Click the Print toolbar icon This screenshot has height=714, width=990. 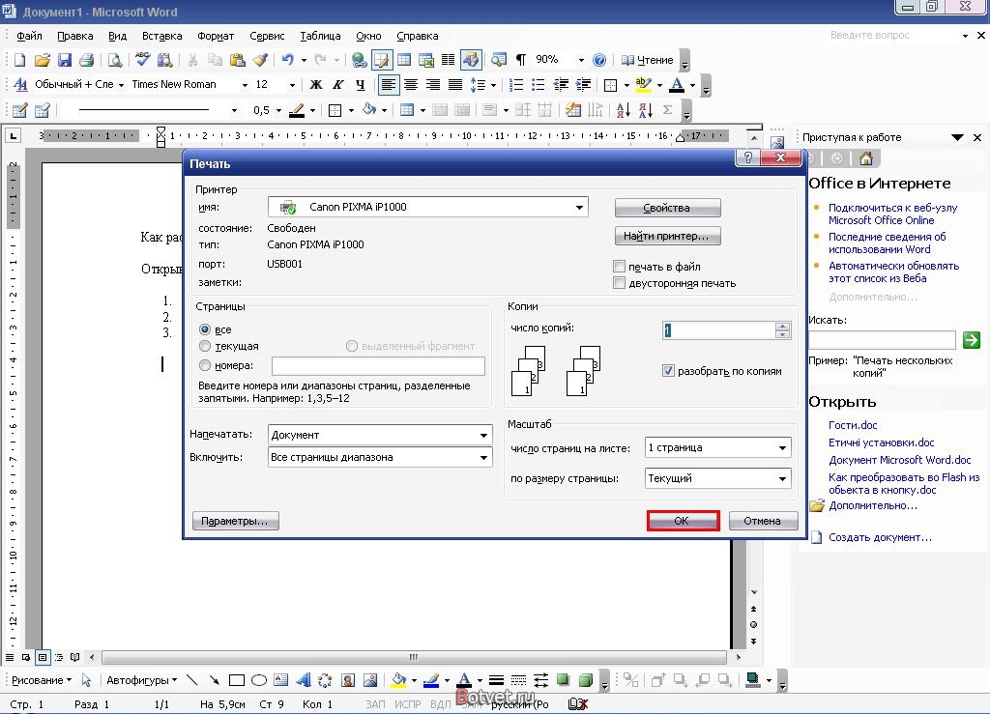click(x=86, y=60)
